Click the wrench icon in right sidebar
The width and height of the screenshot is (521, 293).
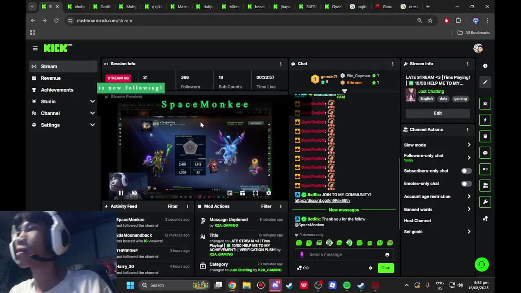pos(485,202)
